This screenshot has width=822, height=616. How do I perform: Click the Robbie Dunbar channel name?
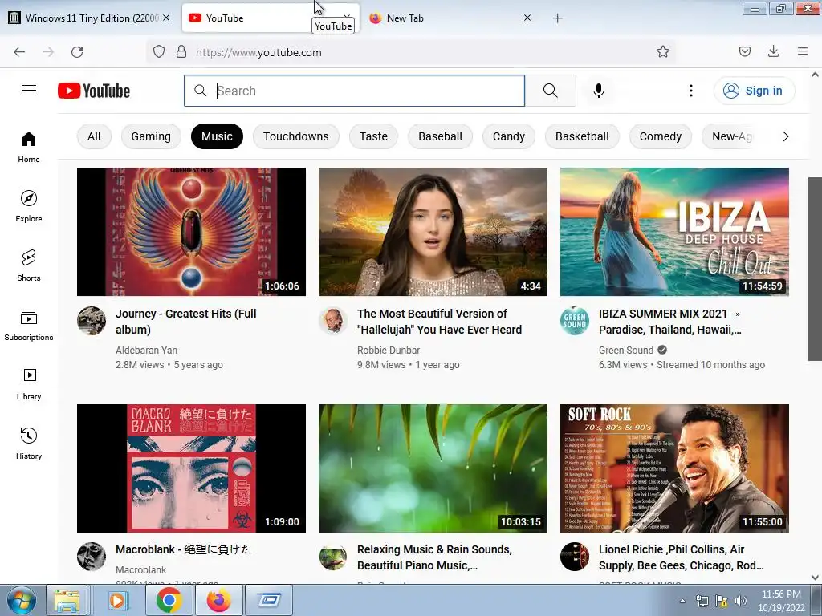[x=389, y=350]
